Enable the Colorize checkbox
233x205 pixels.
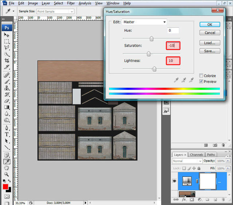(201, 76)
